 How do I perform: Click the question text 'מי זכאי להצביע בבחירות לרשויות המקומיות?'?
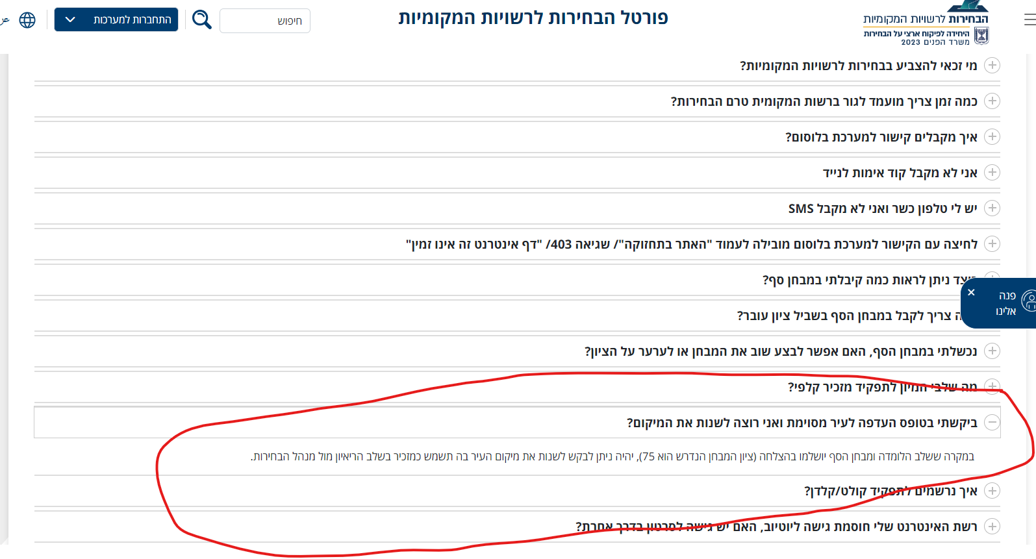[859, 66]
